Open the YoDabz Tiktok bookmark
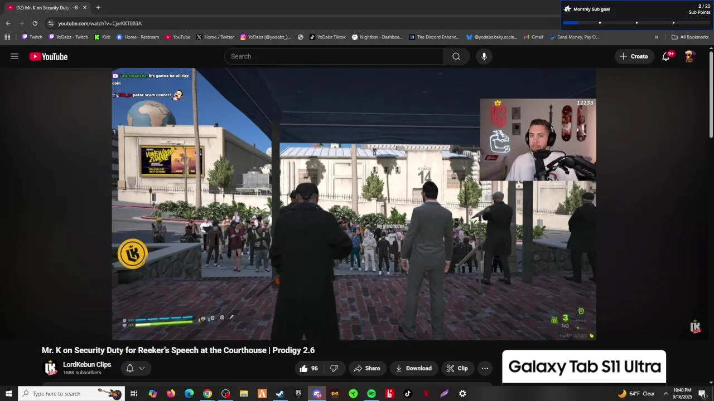The width and height of the screenshot is (714, 401). pos(327,37)
